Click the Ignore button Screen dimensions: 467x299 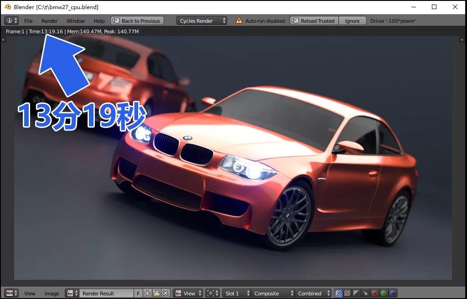click(x=353, y=21)
